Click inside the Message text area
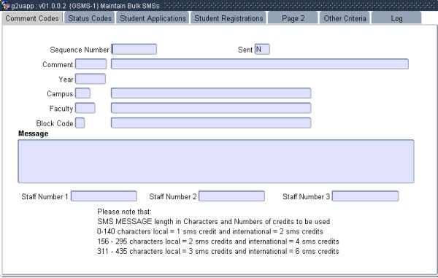438x278 pixels. click(216, 161)
